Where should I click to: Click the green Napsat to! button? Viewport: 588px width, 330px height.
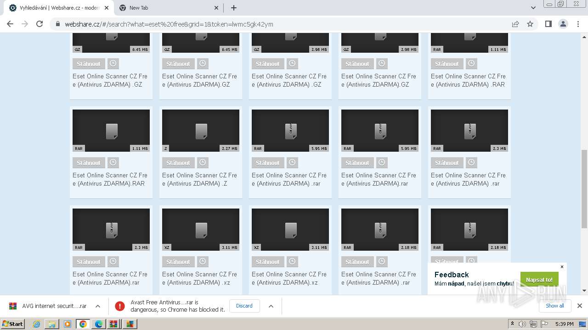coord(539,280)
